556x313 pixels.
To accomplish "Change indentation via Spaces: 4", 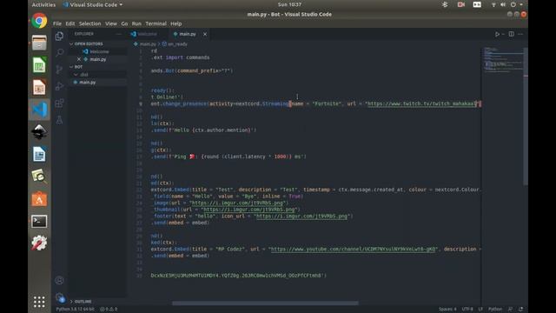I will 447,310.
